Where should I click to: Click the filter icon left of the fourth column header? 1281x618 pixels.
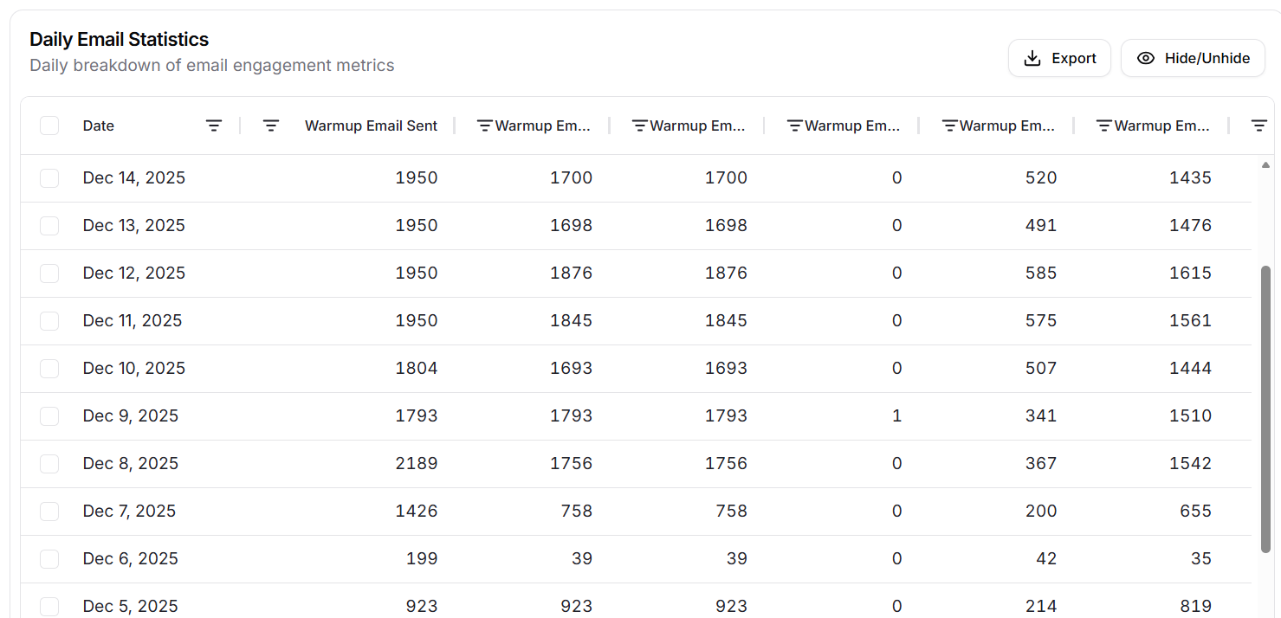794,126
